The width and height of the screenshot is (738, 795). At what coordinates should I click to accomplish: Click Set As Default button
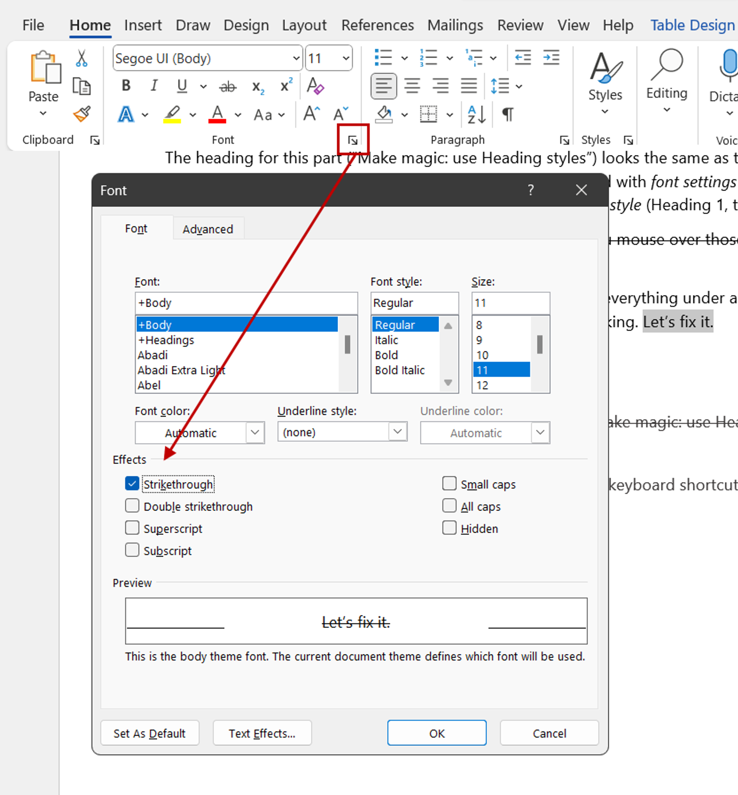click(150, 733)
